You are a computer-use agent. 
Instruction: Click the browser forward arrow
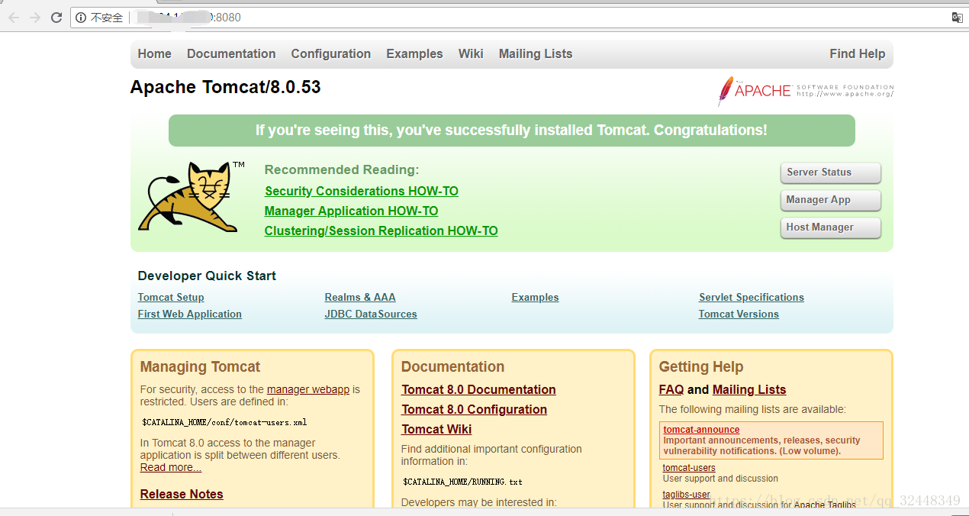click(x=34, y=18)
